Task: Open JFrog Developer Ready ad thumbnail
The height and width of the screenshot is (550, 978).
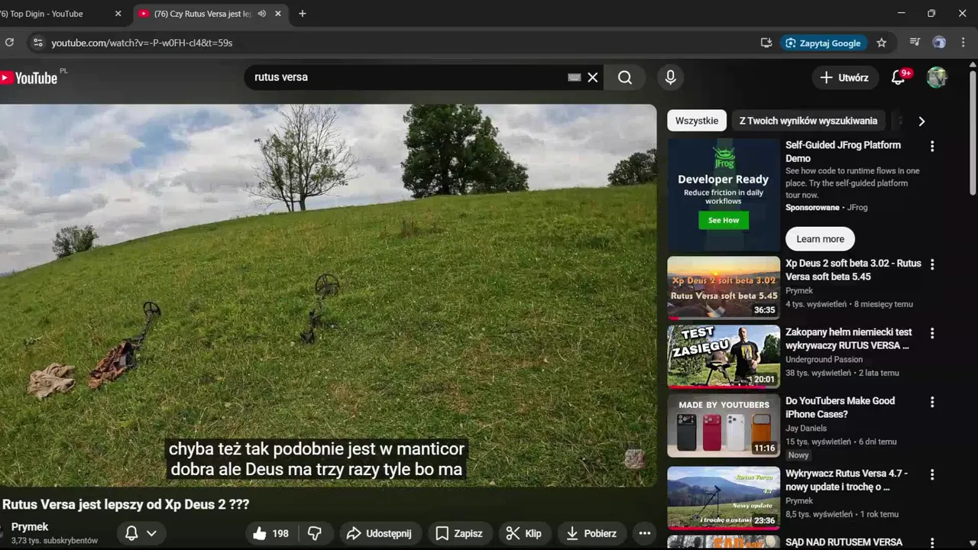Action: click(x=724, y=195)
